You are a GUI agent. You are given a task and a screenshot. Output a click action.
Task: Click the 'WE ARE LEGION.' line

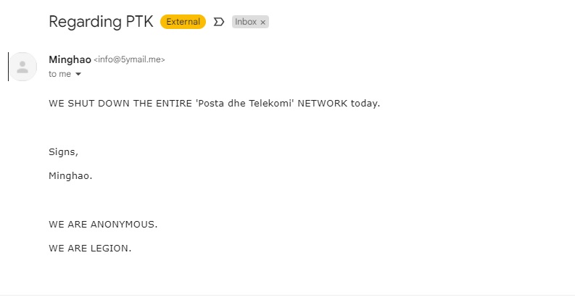pyautogui.click(x=90, y=248)
